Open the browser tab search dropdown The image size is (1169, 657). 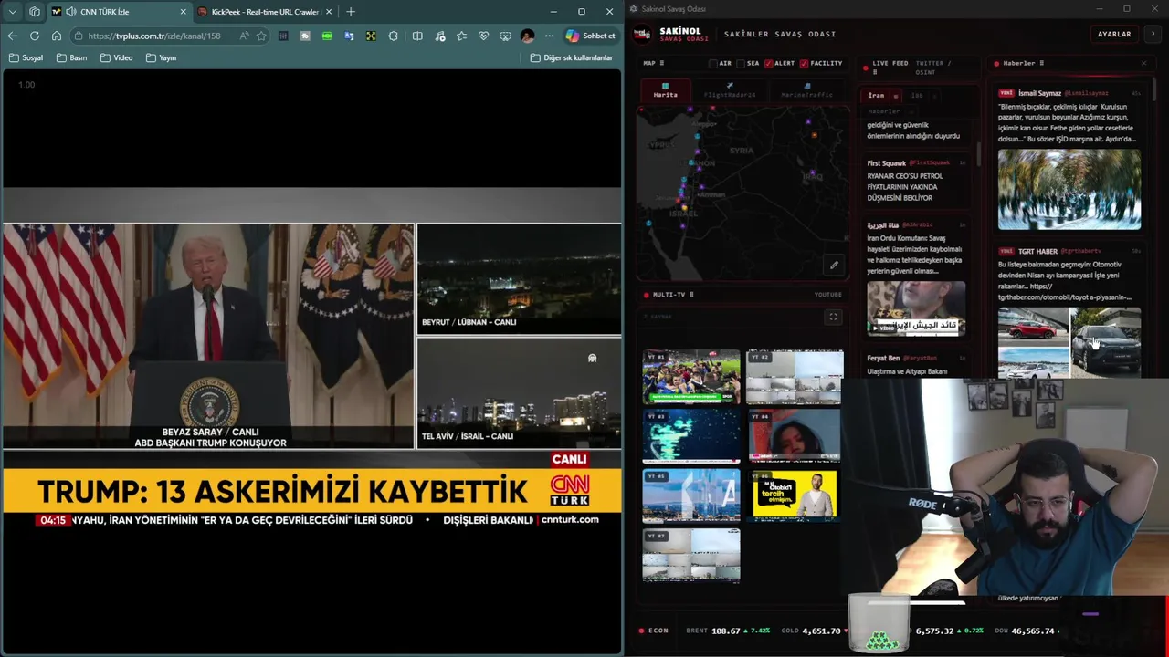point(12,12)
